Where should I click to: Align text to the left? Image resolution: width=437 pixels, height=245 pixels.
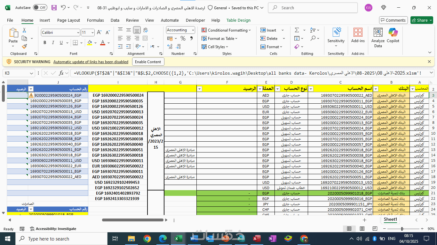click(120, 38)
